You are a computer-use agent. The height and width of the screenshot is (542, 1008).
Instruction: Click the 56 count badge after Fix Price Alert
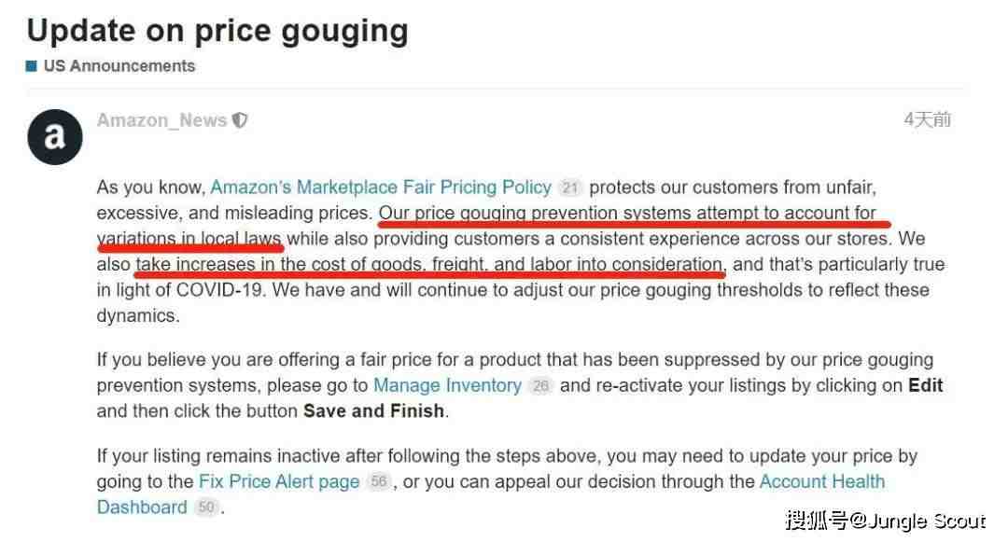[379, 481]
